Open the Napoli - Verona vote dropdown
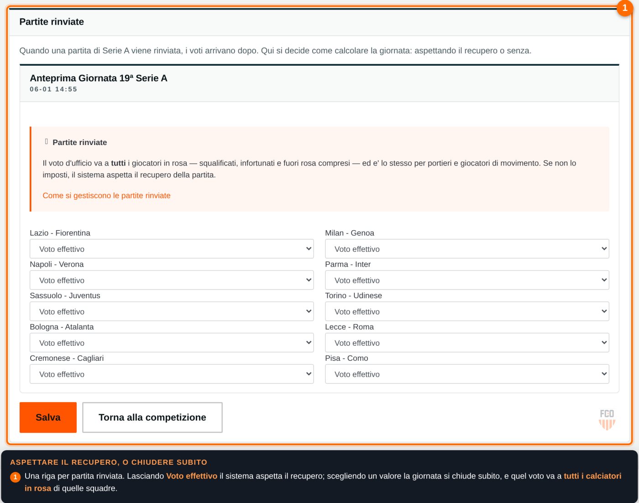The image size is (639, 503). coord(172,280)
